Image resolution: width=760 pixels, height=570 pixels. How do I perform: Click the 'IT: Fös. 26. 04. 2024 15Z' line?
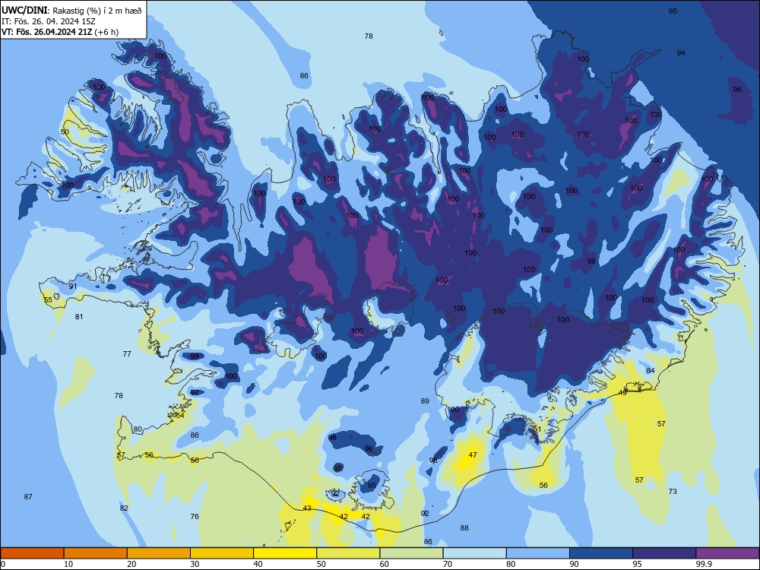tap(48, 21)
